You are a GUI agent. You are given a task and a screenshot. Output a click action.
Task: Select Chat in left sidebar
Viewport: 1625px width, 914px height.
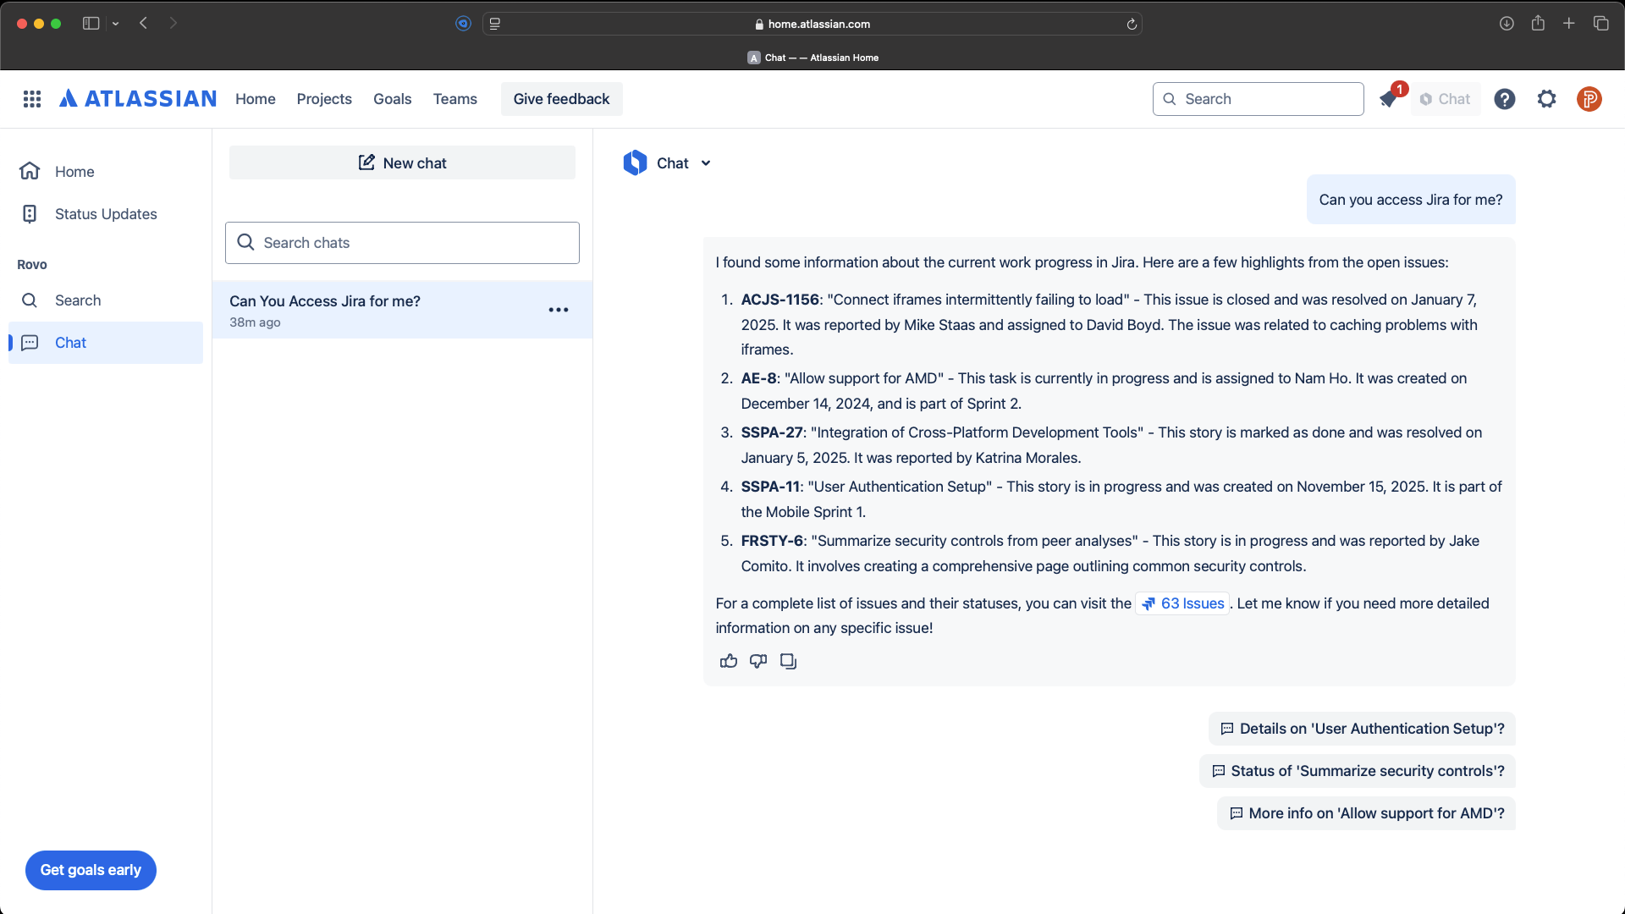(106, 343)
